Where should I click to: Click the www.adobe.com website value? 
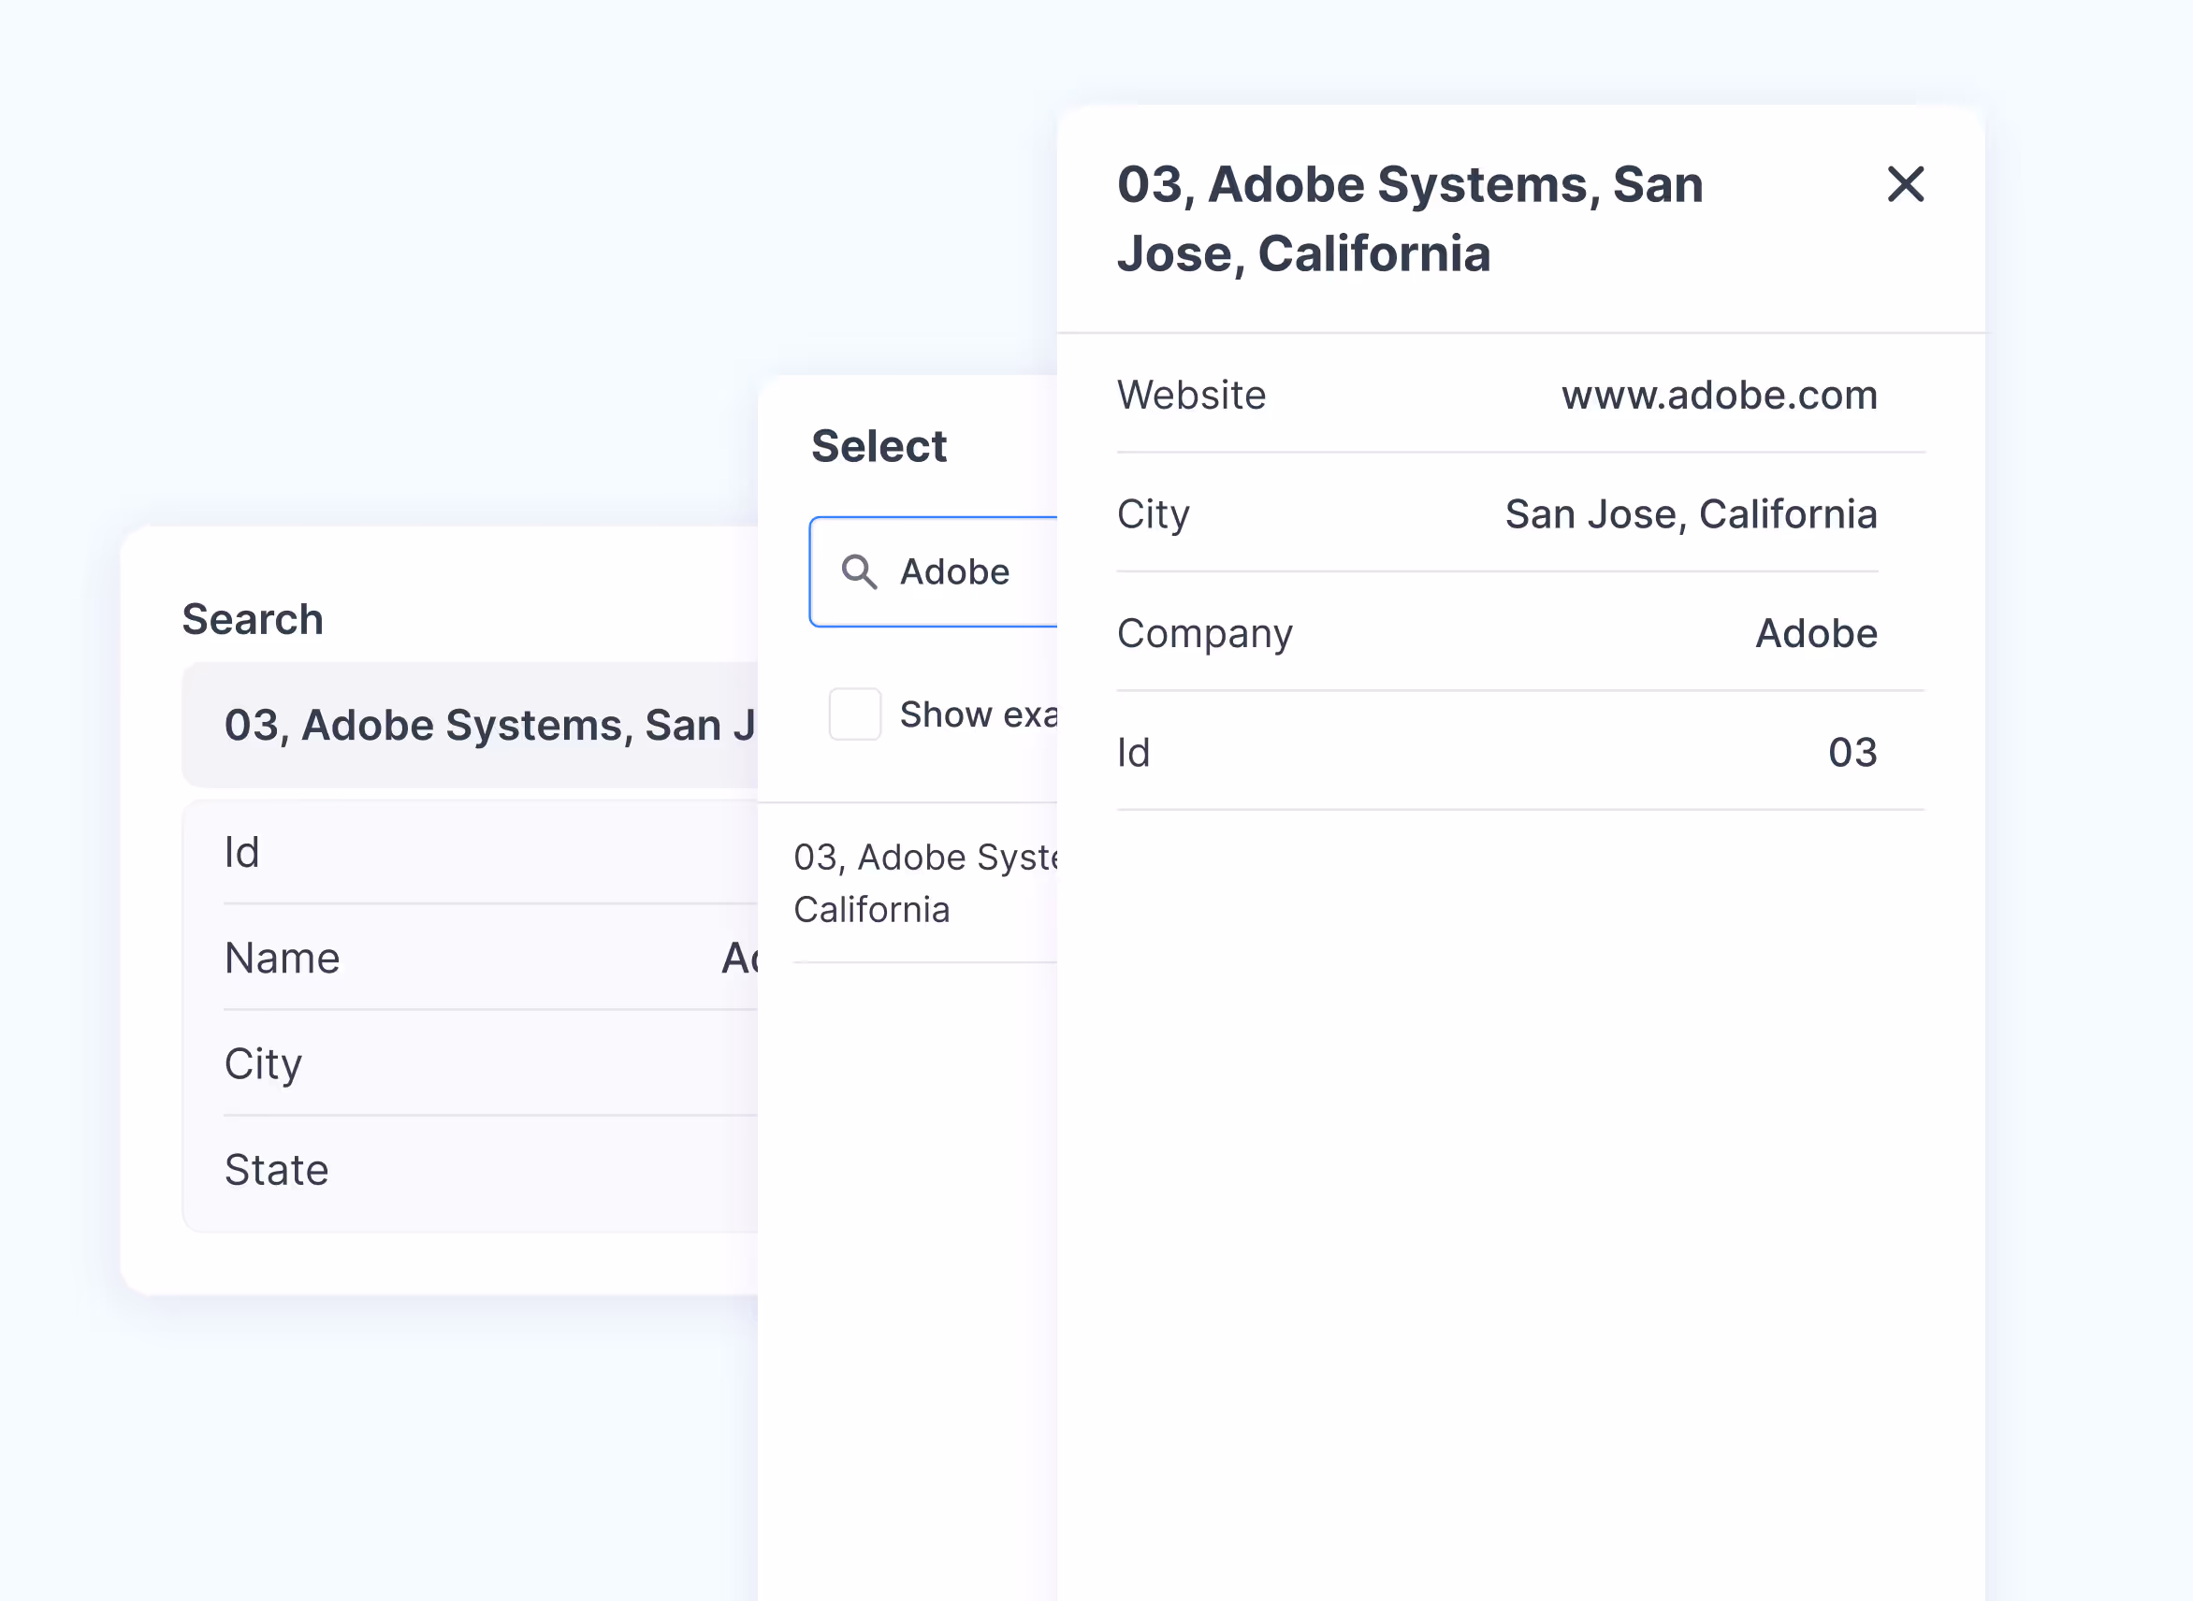pos(1718,396)
